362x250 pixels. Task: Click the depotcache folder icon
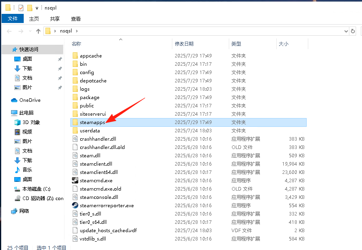pyautogui.click(x=75, y=80)
